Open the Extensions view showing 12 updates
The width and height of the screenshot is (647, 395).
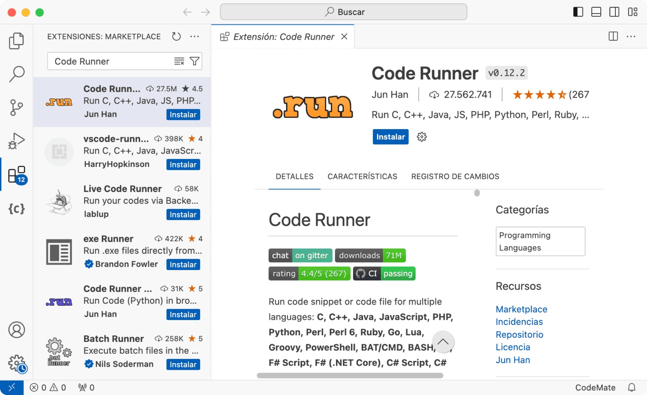(16, 174)
